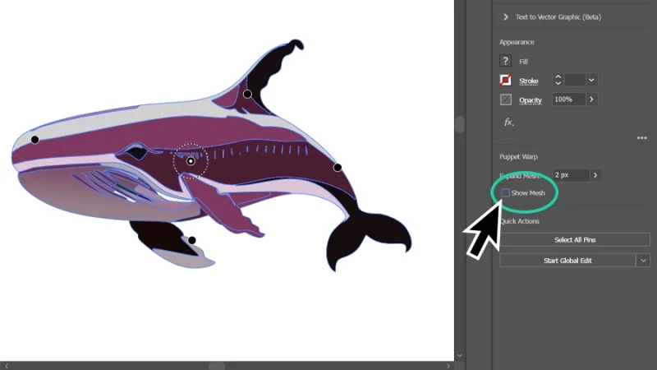Expand the Opacity slider arrow
The width and height of the screenshot is (657, 370).
tap(591, 99)
